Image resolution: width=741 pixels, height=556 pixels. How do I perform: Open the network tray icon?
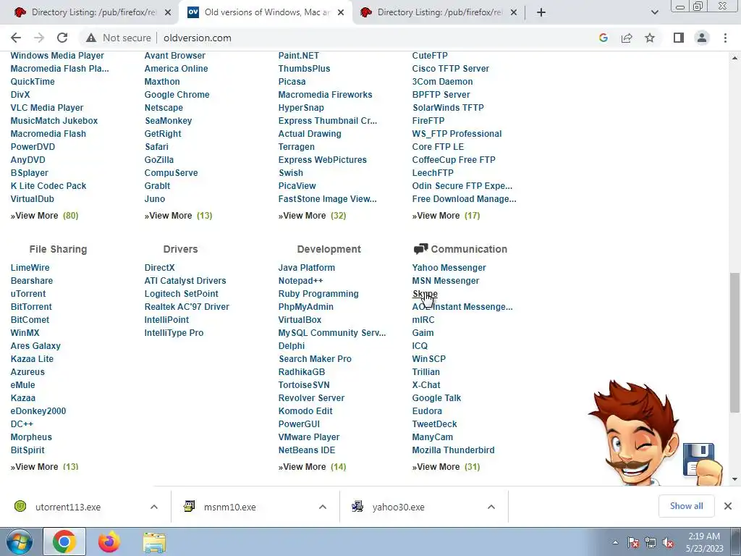tap(651, 543)
